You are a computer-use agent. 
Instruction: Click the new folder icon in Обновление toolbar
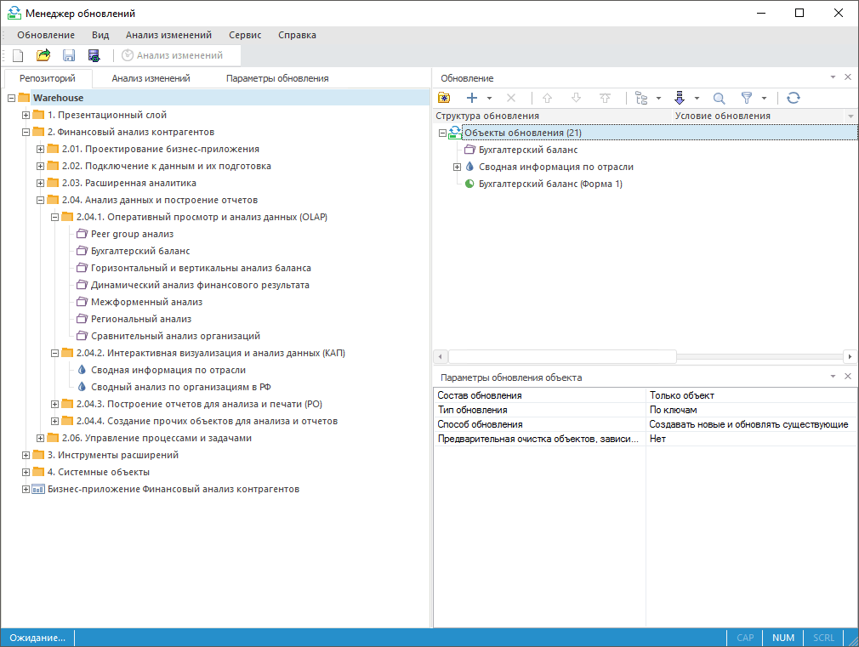click(x=444, y=98)
